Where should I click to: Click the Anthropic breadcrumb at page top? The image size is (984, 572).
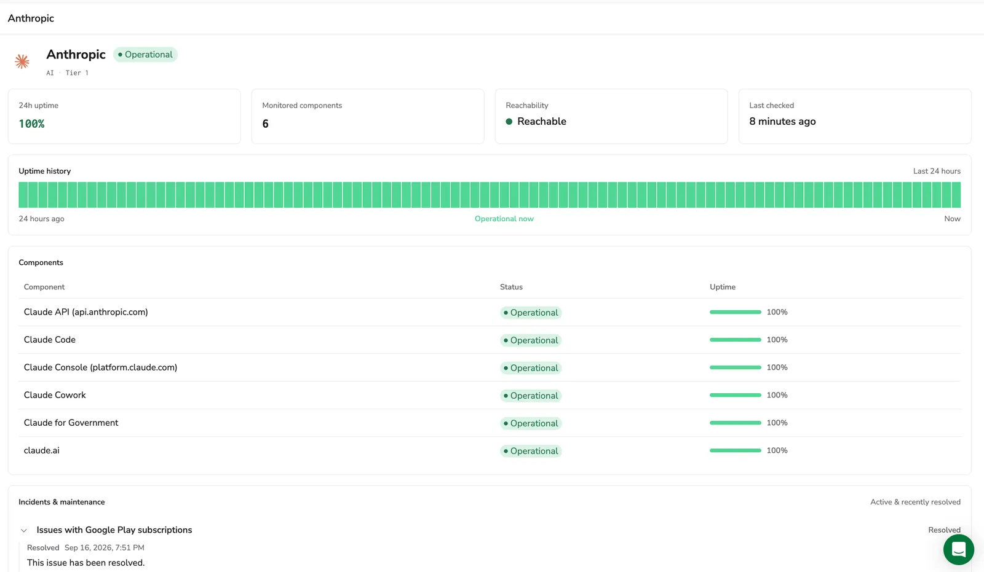[31, 18]
